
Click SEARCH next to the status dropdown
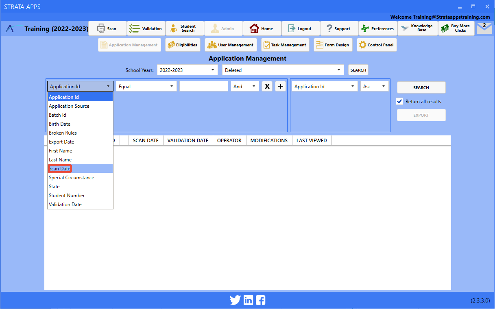358,70
